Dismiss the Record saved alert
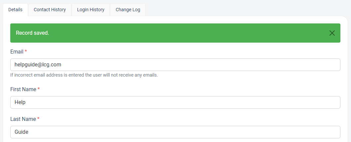Screen dimensions: 351x142 (332, 33)
